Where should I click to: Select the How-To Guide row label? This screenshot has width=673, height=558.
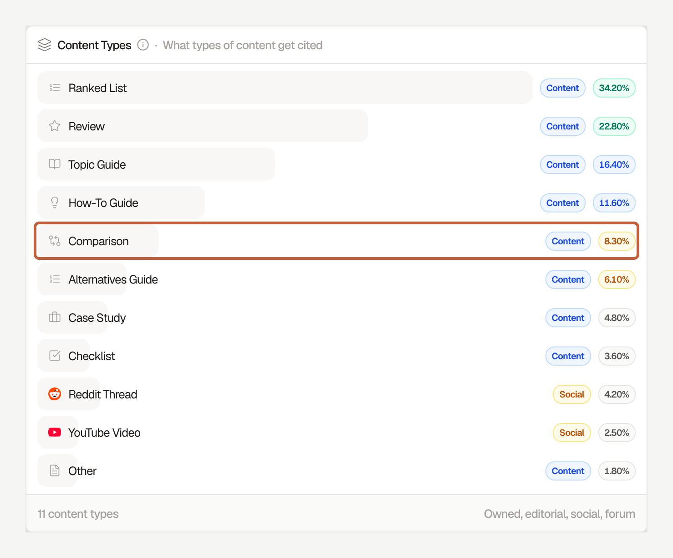(103, 203)
